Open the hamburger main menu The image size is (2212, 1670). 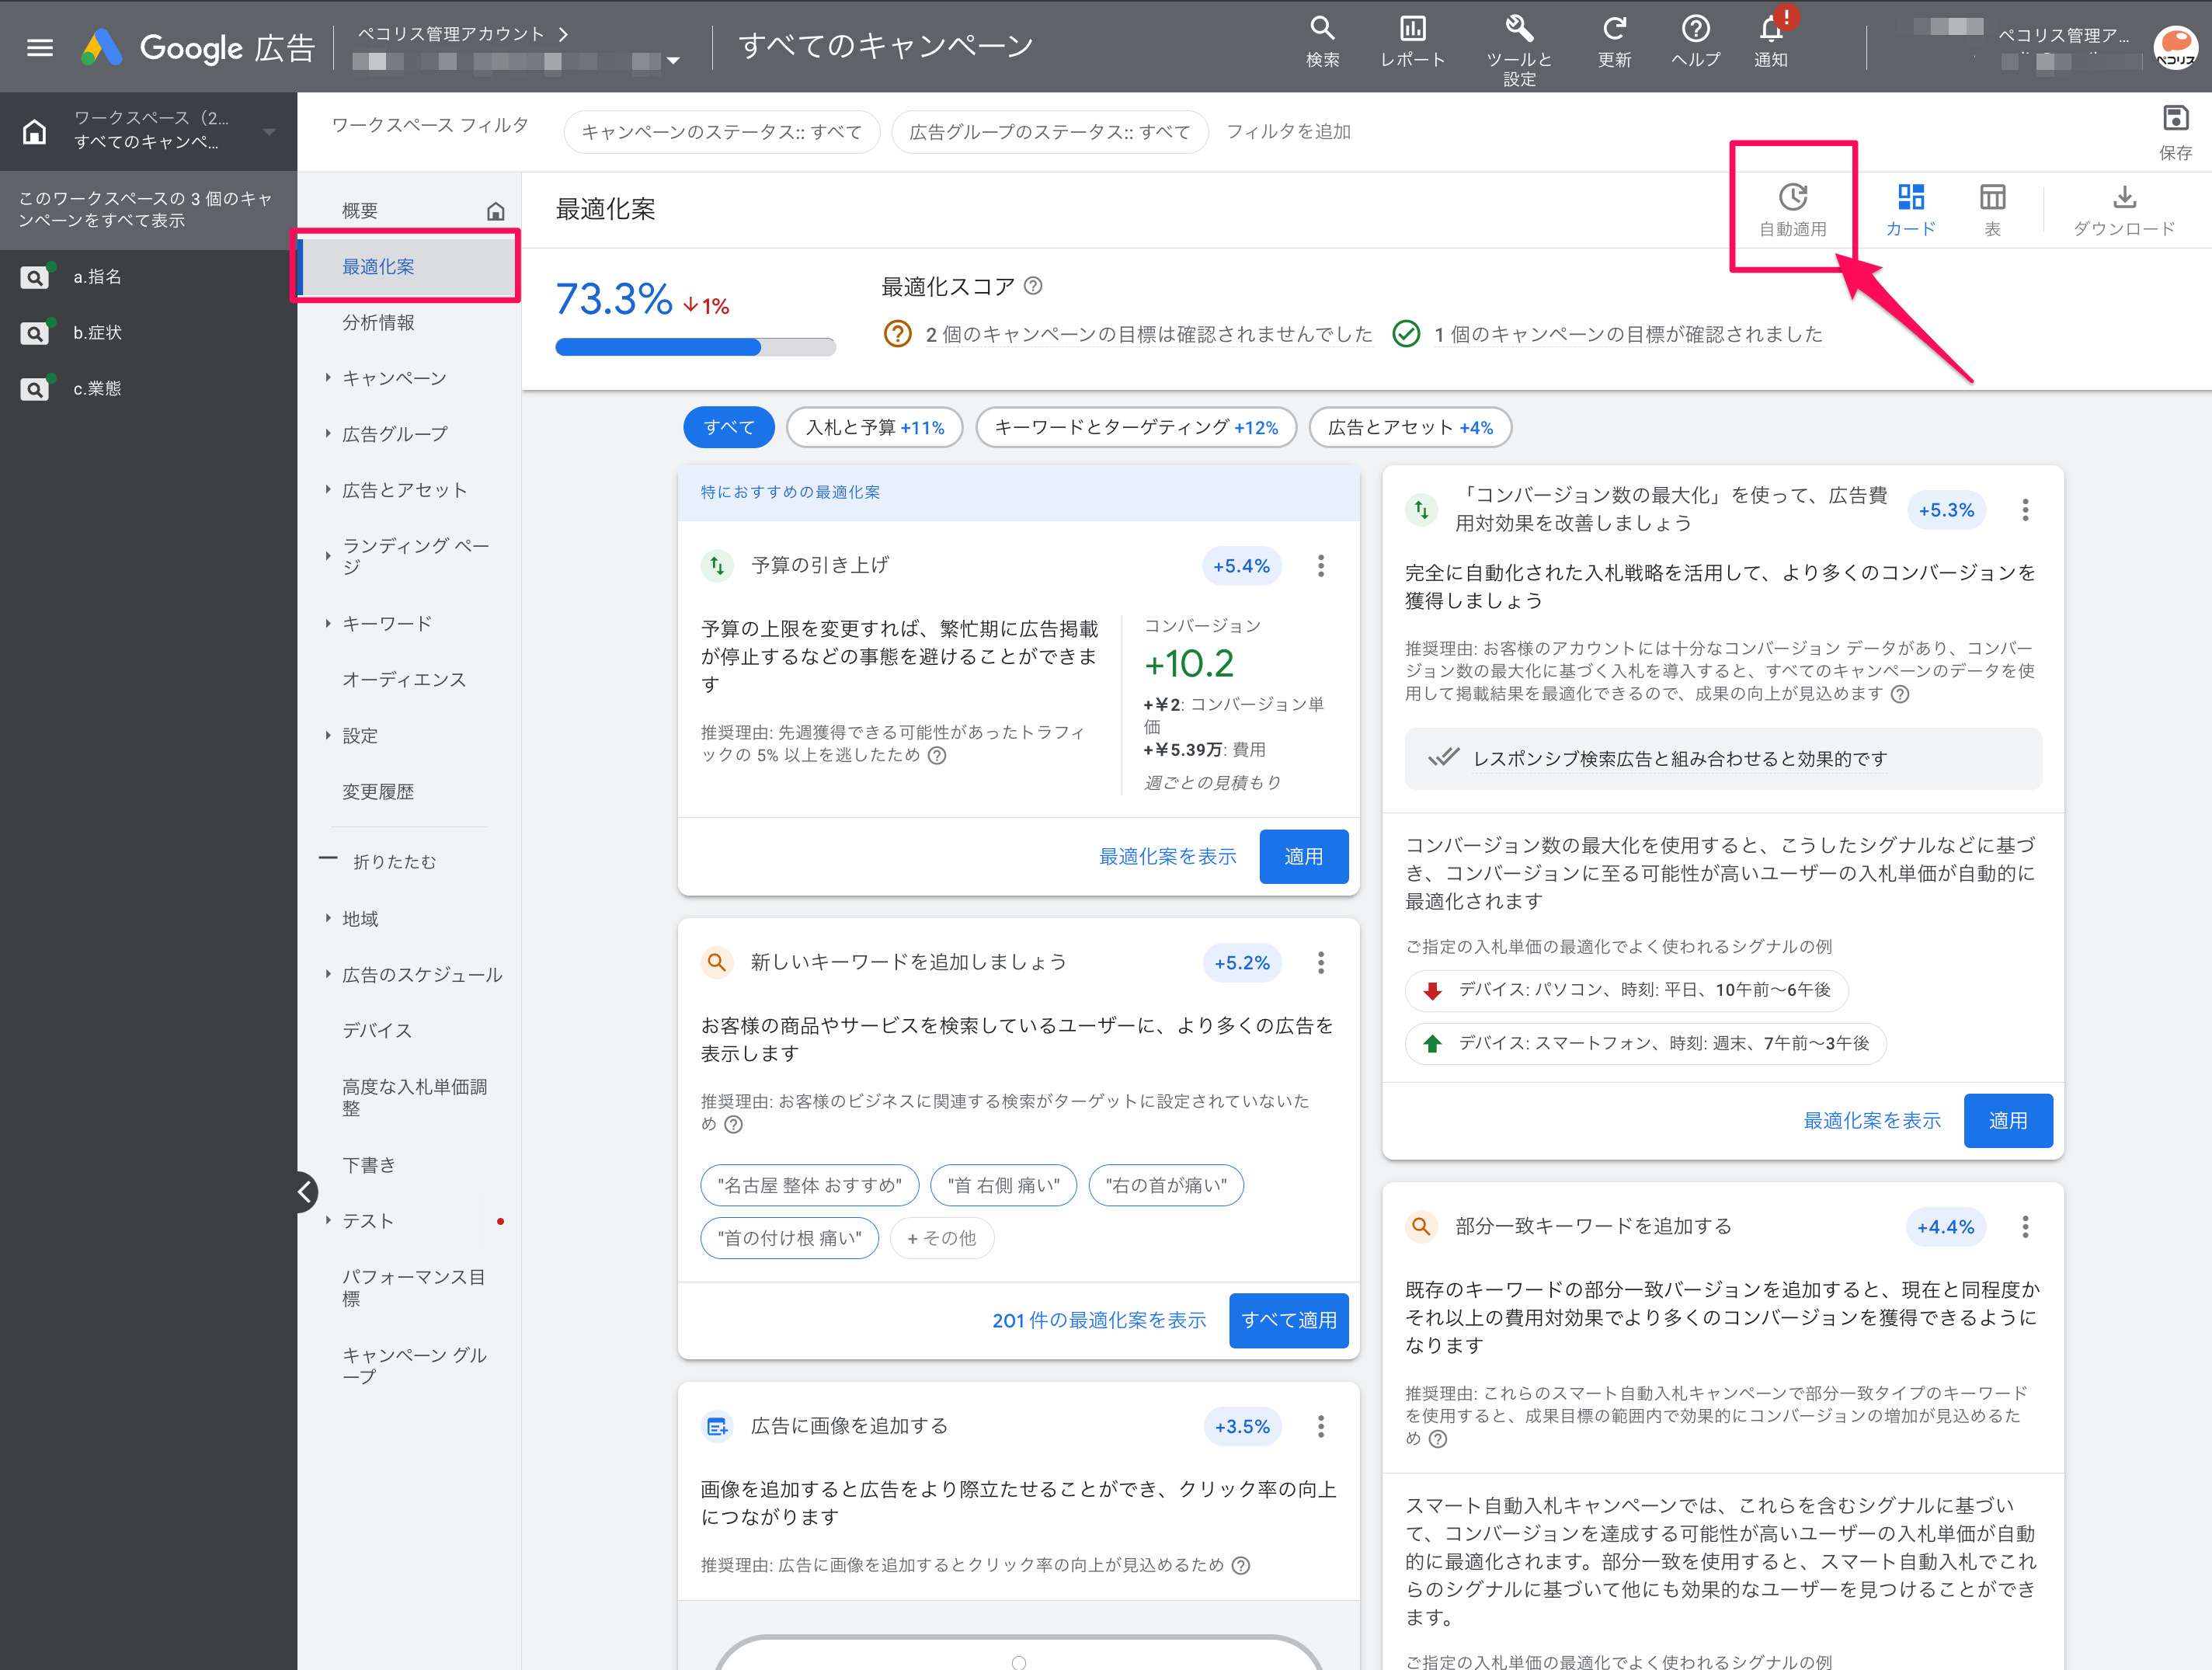click(x=40, y=47)
